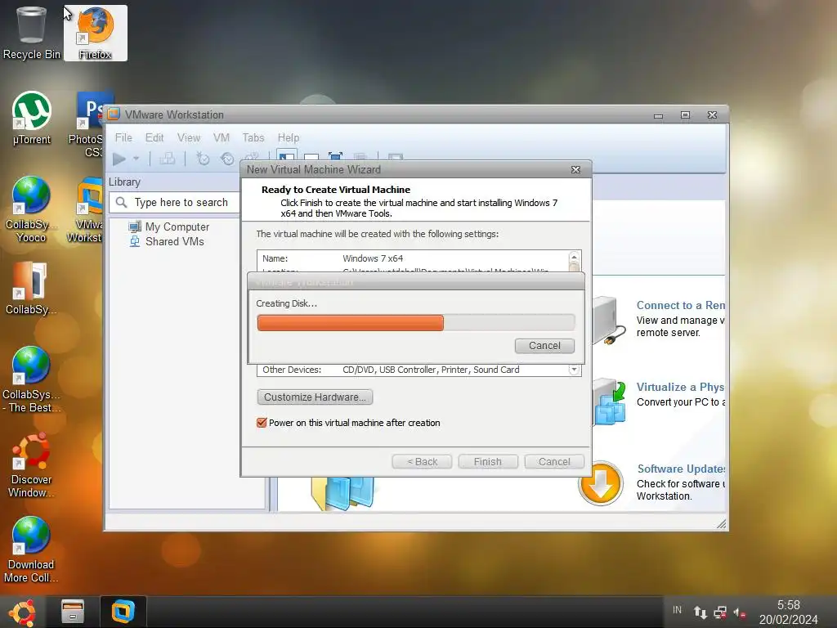Click the VMware Workstation window resize grip
The height and width of the screenshot is (628, 837).
click(721, 524)
